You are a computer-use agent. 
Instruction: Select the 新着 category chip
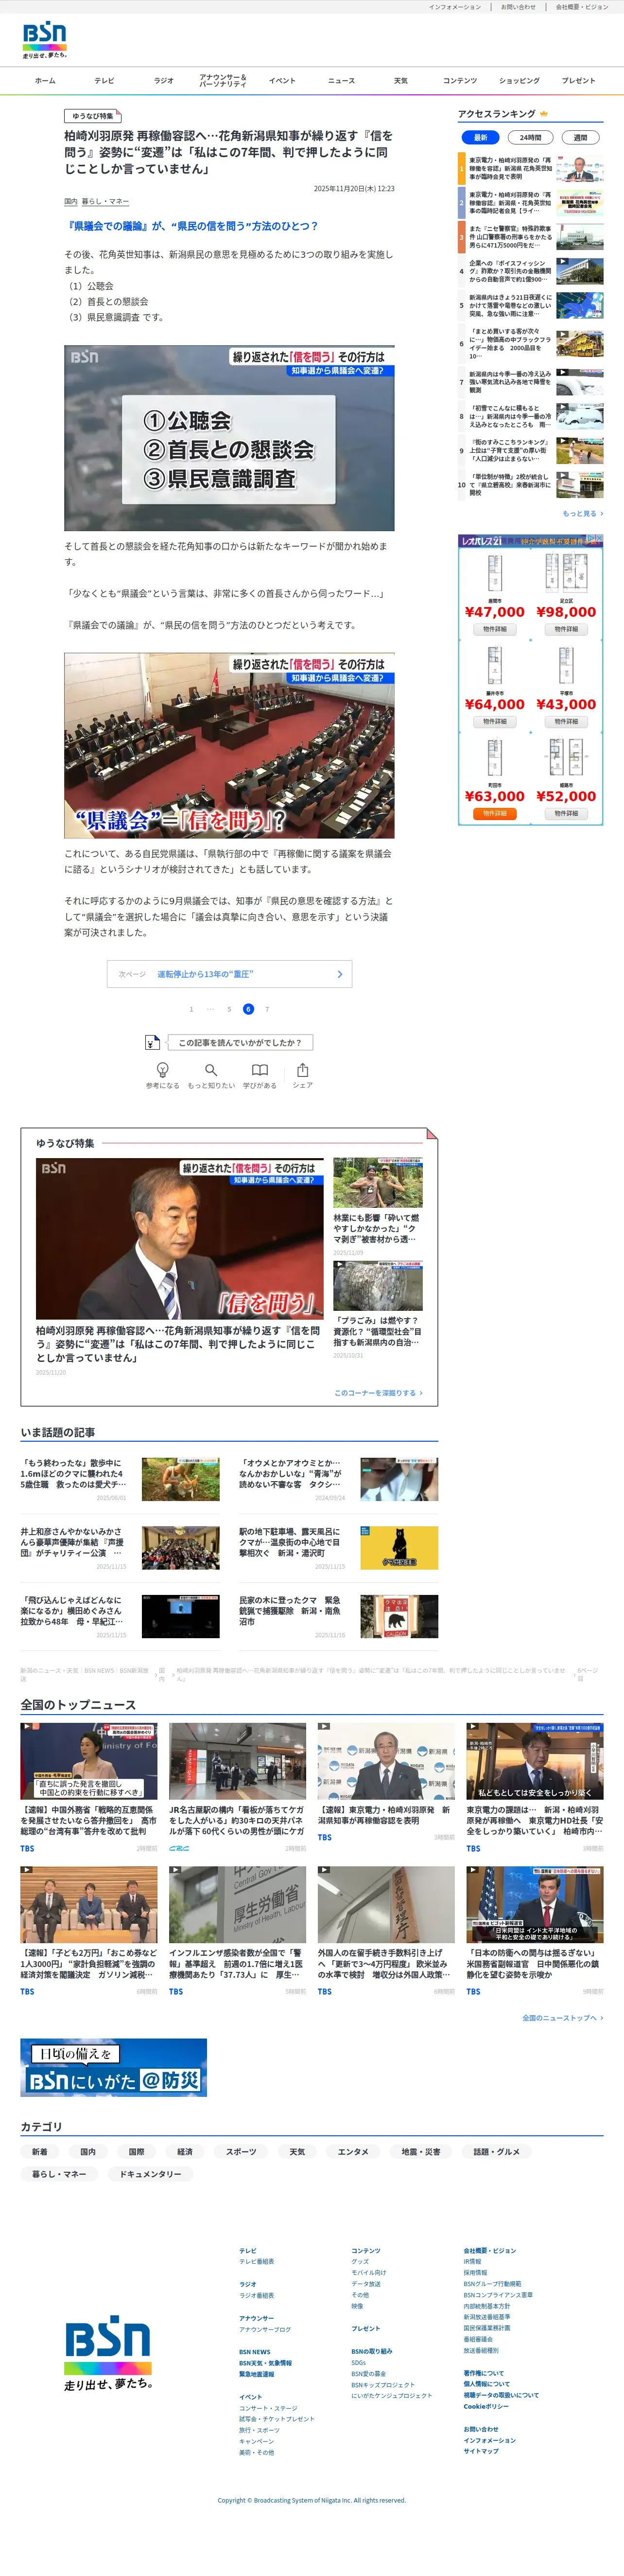point(40,2152)
